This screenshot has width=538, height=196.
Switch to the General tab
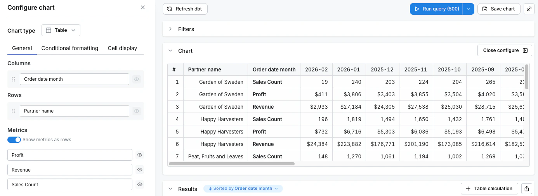(x=22, y=48)
